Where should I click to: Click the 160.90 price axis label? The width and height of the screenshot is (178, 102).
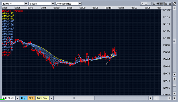(166, 52)
